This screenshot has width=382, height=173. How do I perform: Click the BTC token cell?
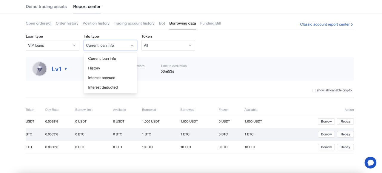[x=29, y=134]
